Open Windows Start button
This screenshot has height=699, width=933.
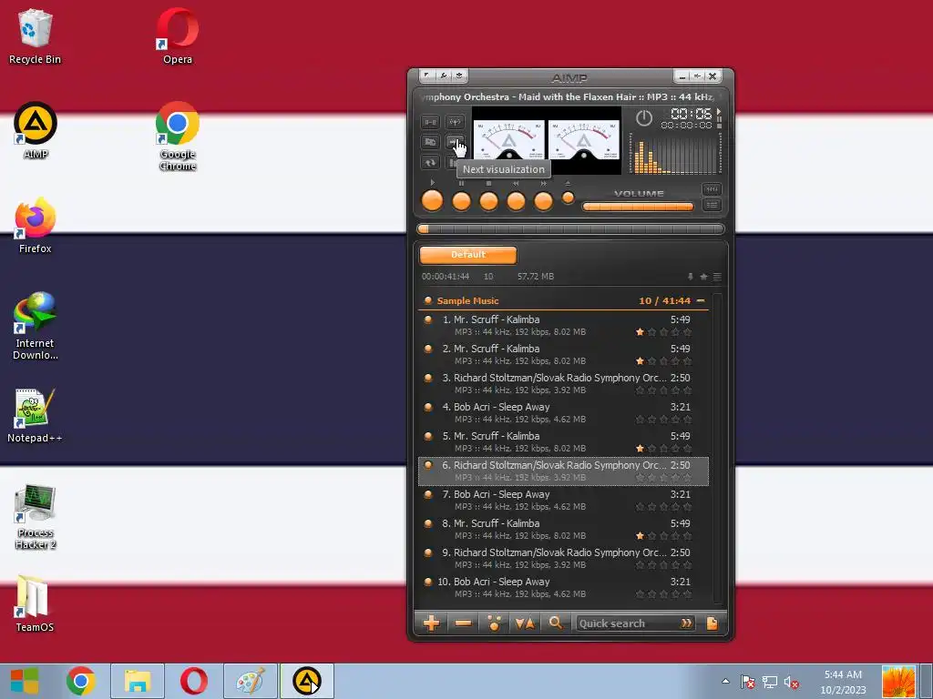coord(25,681)
